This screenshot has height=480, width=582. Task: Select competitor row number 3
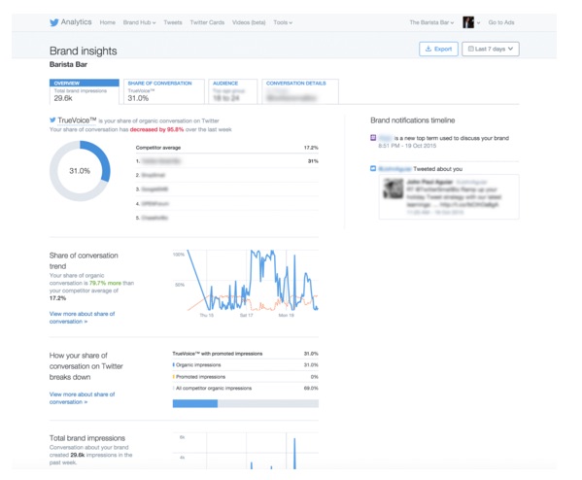point(226,189)
